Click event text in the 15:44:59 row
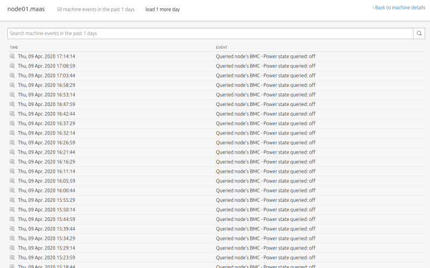 [265, 219]
